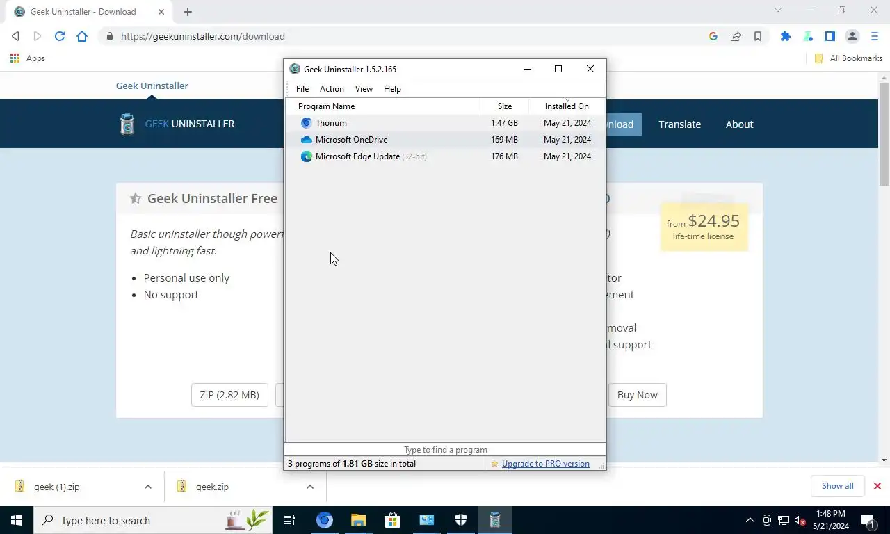This screenshot has height=534, width=890.
Task: Show hidden system tray icons
Action: [750, 520]
